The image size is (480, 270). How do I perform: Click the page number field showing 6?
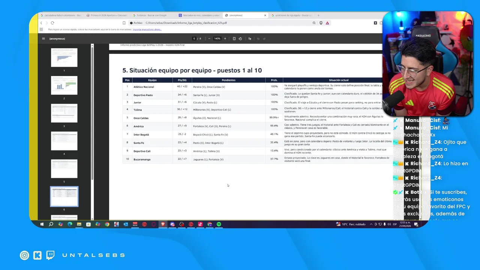pos(194,39)
